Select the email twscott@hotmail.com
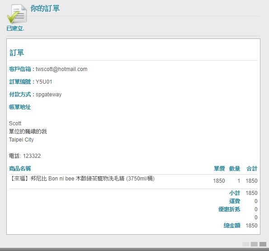This screenshot has width=269, height=251. click(61, 69)
